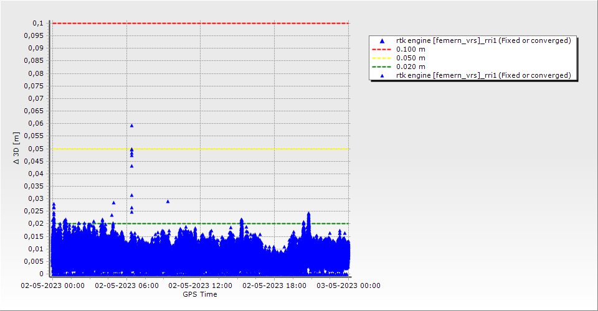Select the 0.100 m legend label
Viewport: 598px width, 311px height.
[x=411, y=49]
